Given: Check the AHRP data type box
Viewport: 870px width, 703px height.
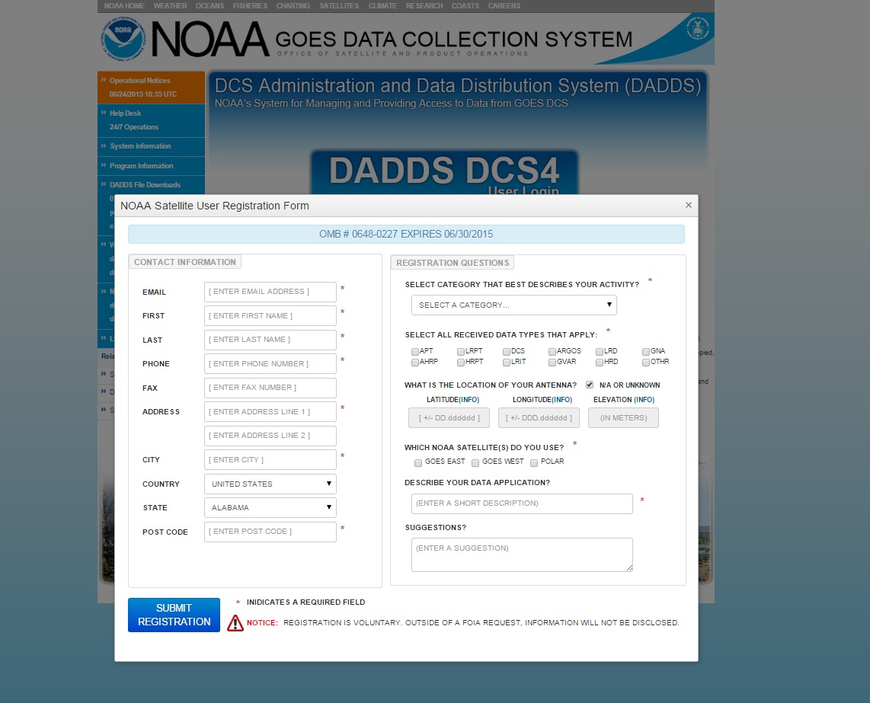Looking at the screenshot, I should pos(415,363).
